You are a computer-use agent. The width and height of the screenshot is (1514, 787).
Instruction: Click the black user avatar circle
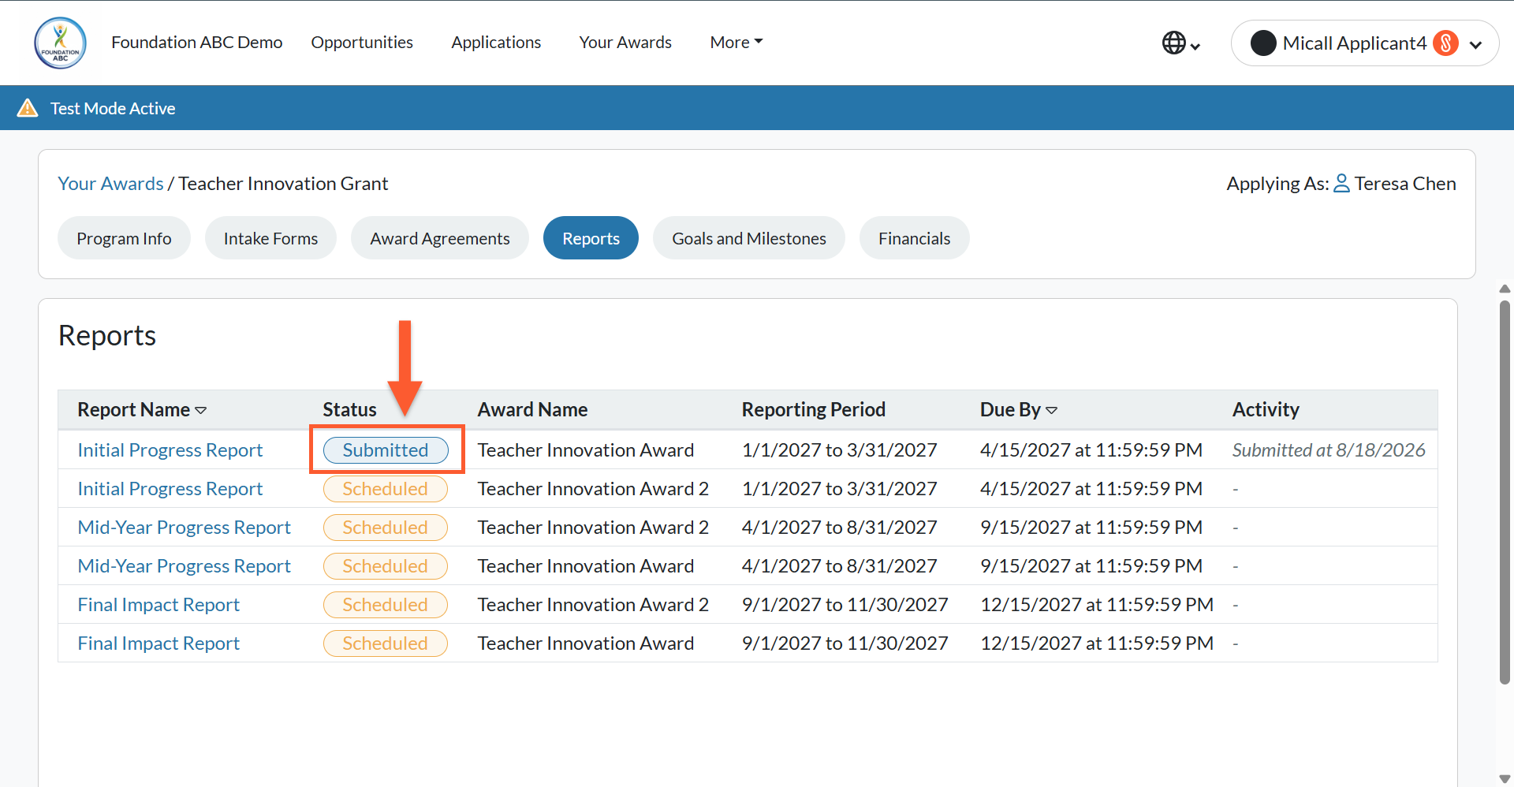coord(1263,43)
